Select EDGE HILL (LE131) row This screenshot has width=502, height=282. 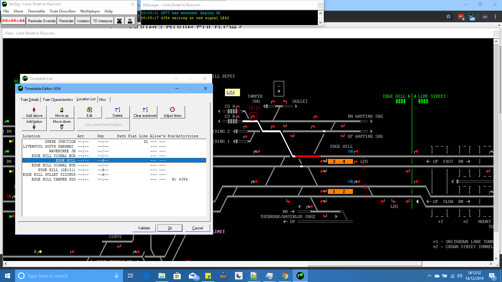click(114, 170)
